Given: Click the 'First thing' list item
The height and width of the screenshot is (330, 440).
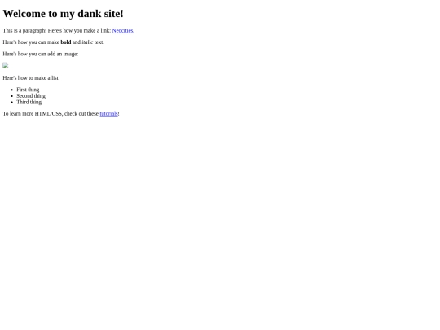Looking at the screenshot, I should tap(28, 90).
